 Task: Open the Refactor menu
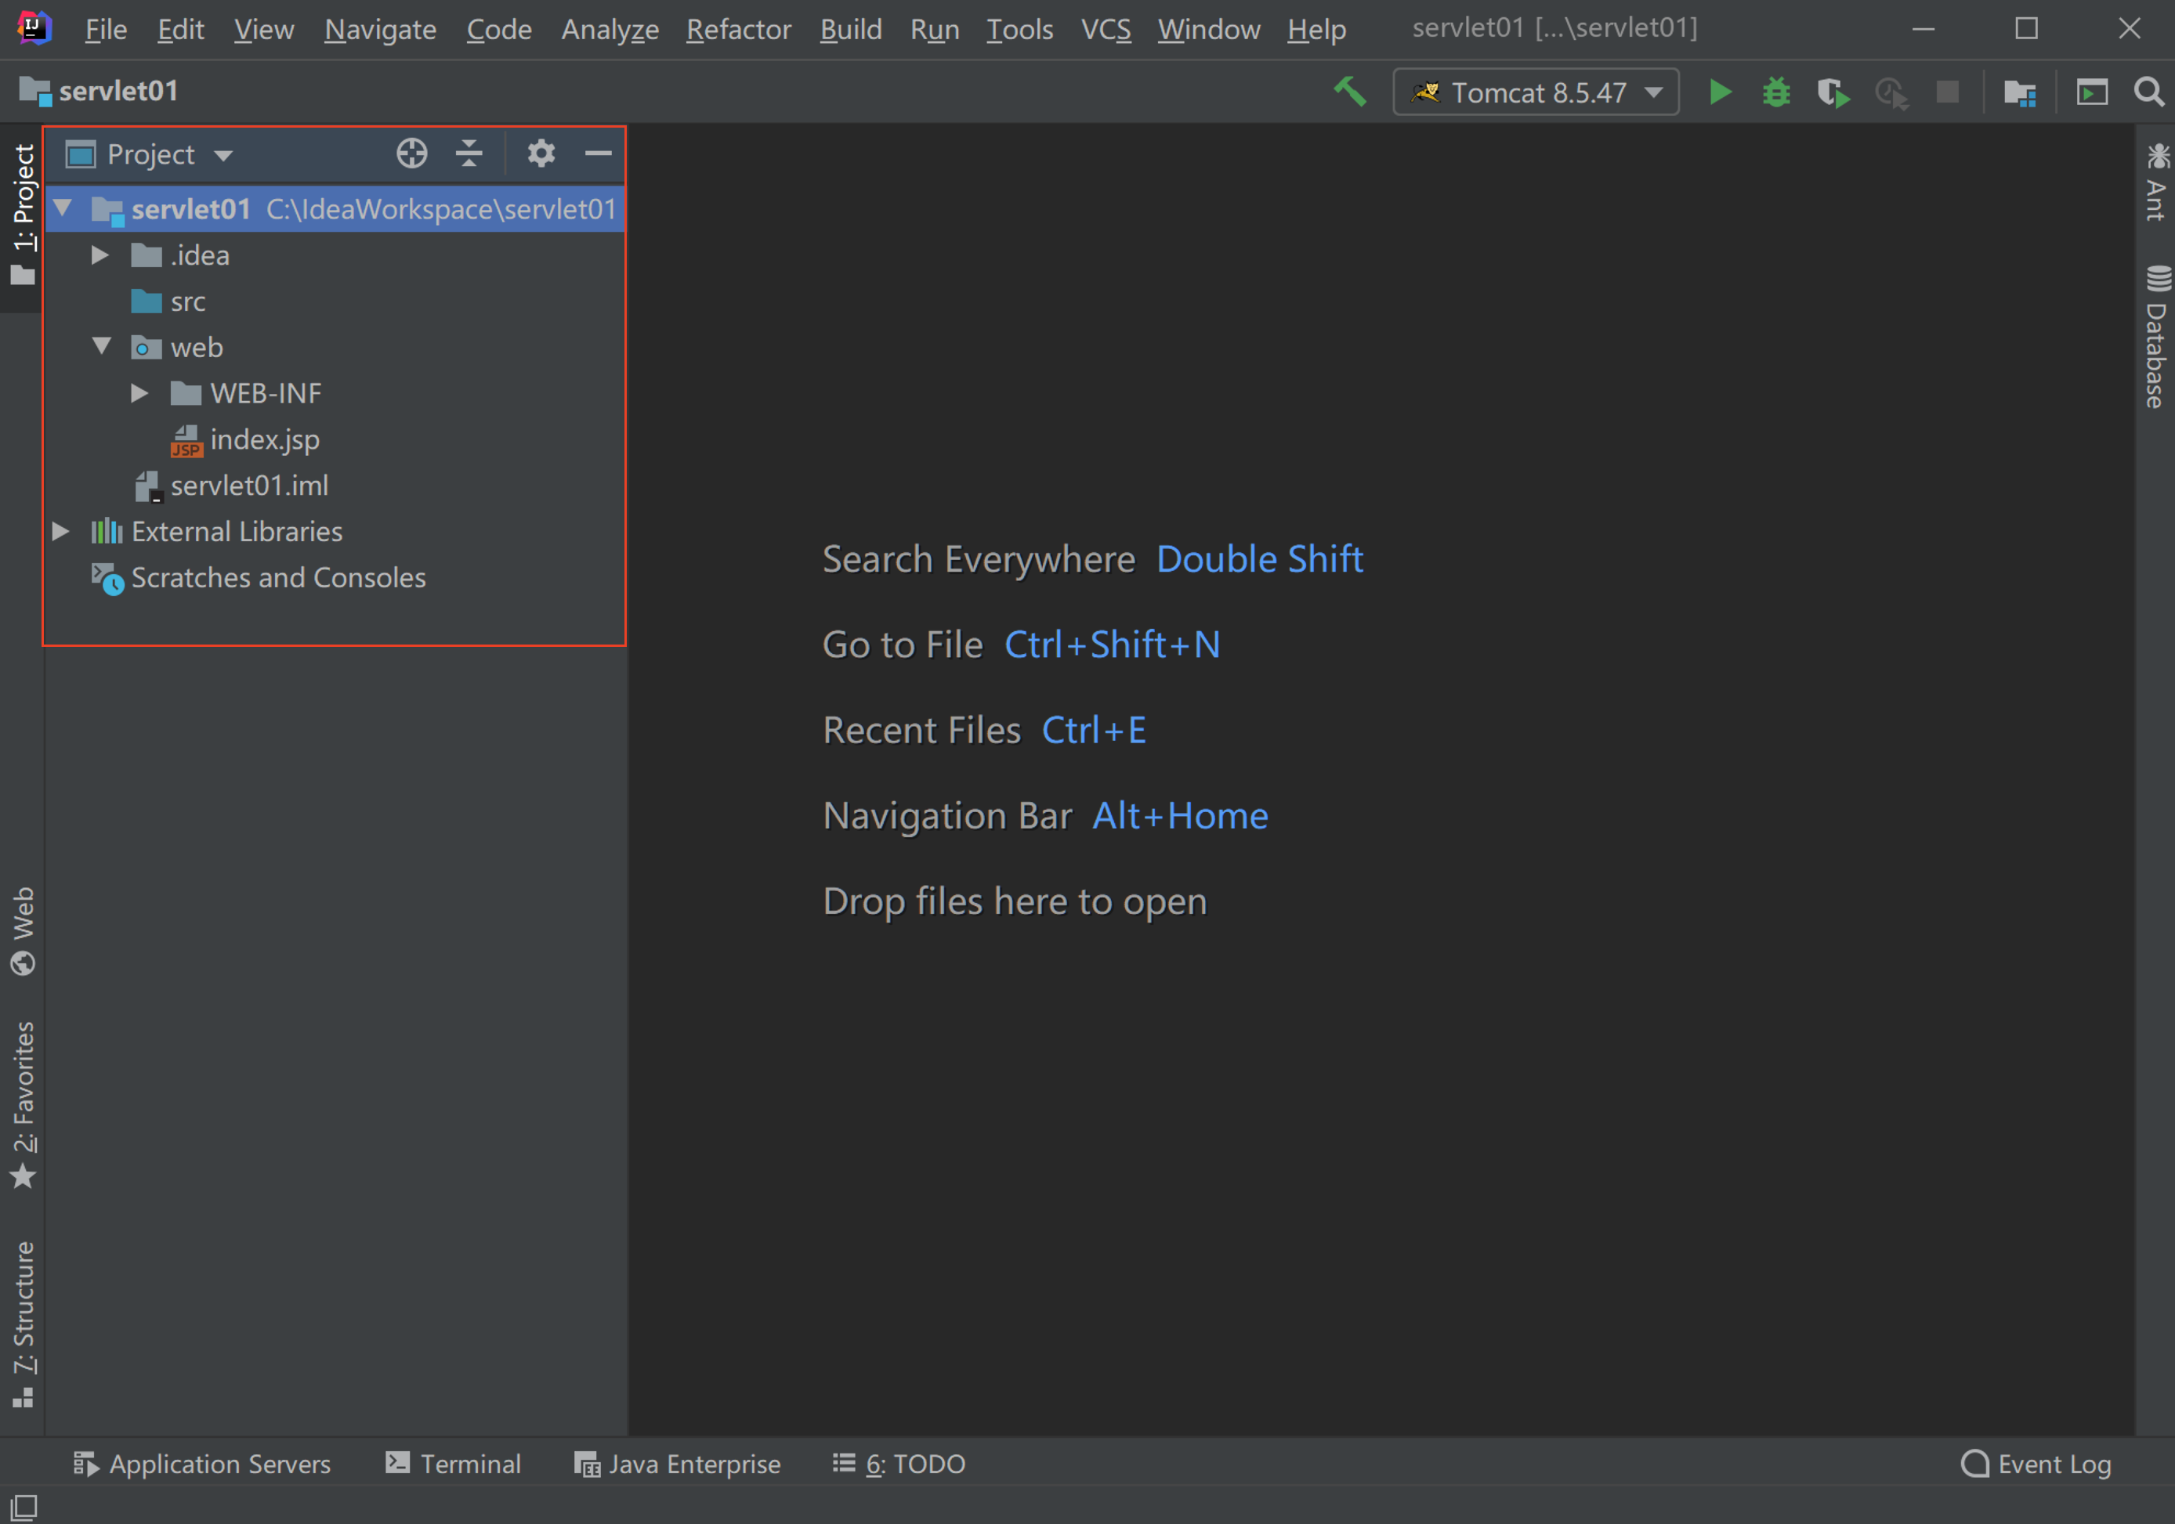[738, 29]
